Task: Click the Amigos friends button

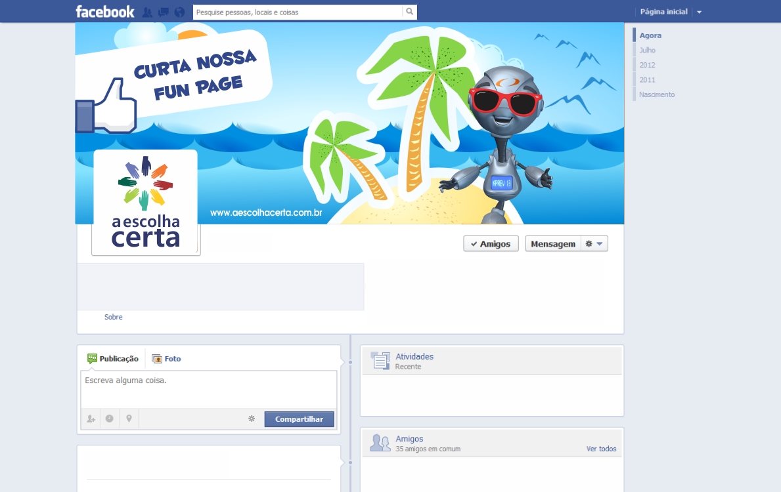Action: (x=491, y=244)
